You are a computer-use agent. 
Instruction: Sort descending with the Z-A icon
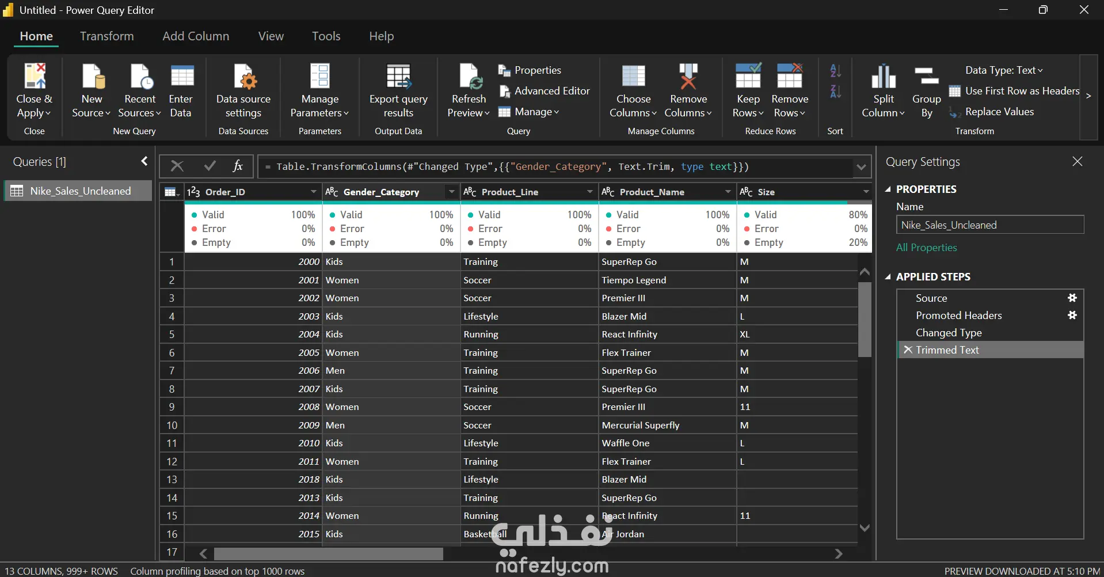pos(835,92)
